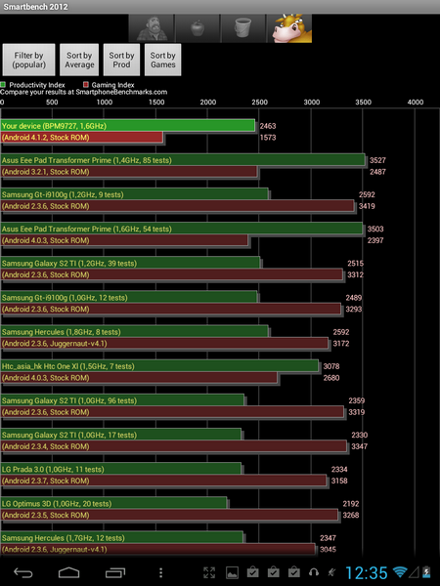This screenshot has height=586, width=440.
Task: Tap the 12:35 clock
Action: 366,572
